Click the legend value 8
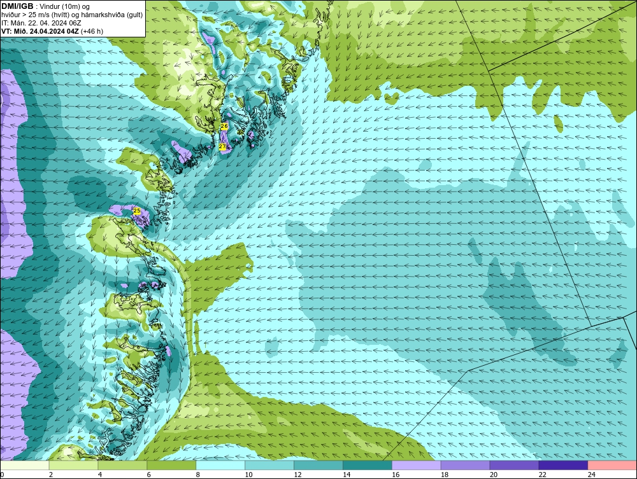This screenshot has height=479, width=637. point(198,475)
